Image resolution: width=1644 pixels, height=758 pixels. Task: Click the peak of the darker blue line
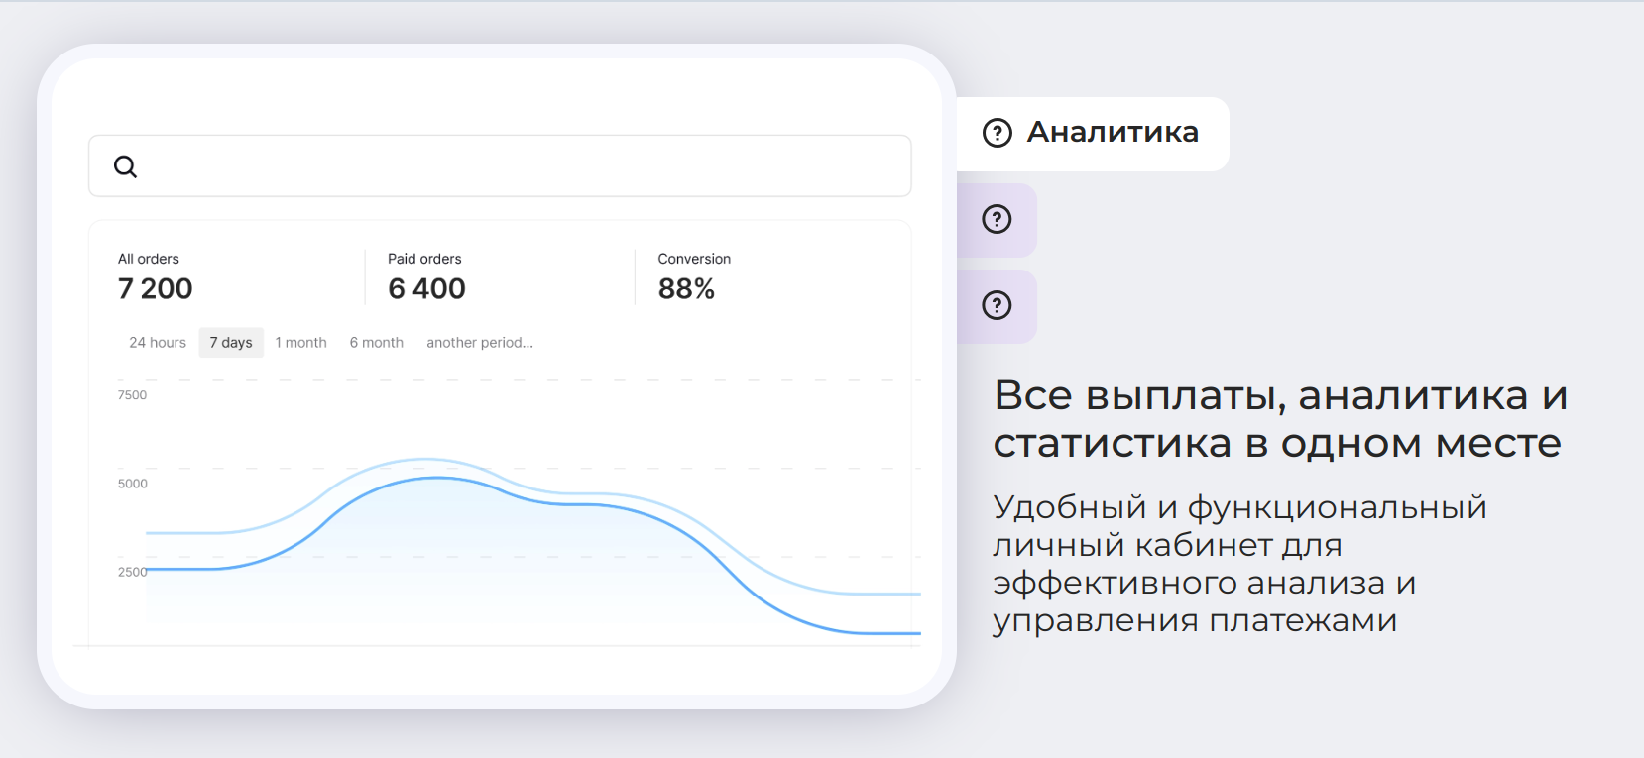[437, 479]
